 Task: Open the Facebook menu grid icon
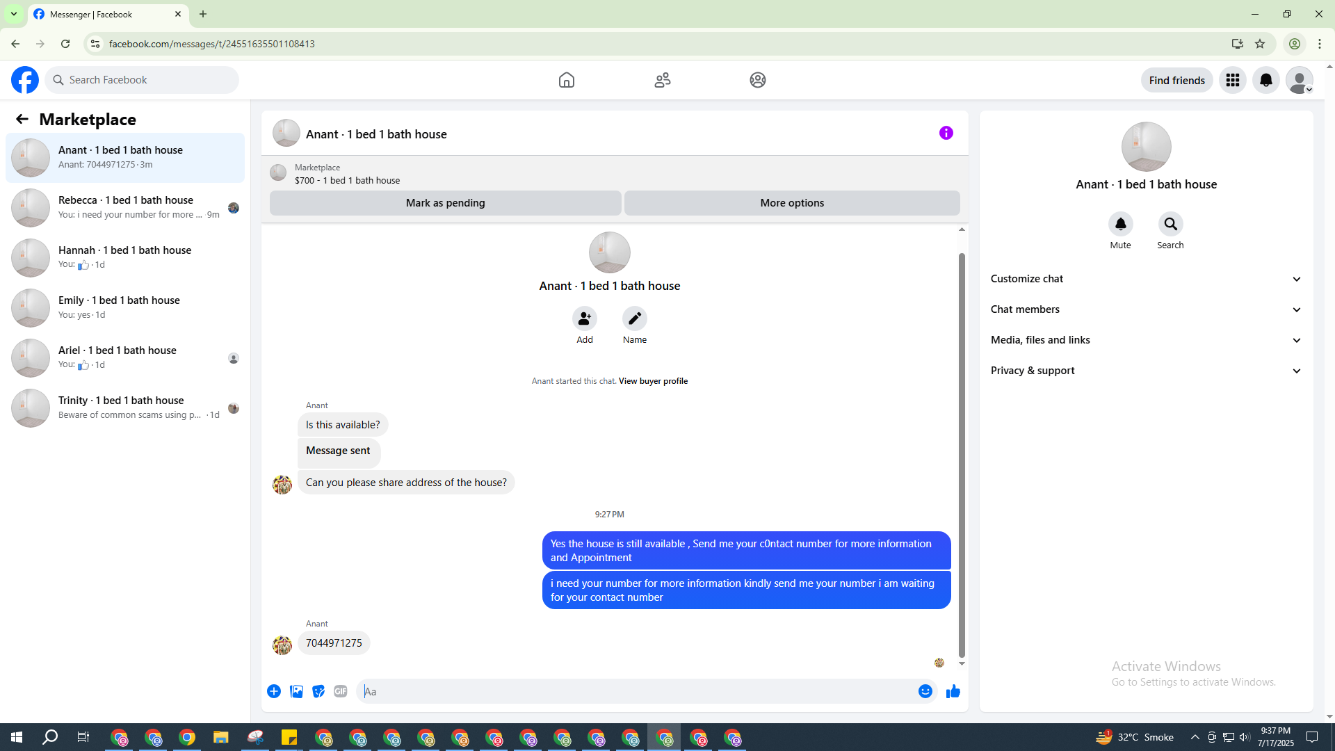point(1233,80)
